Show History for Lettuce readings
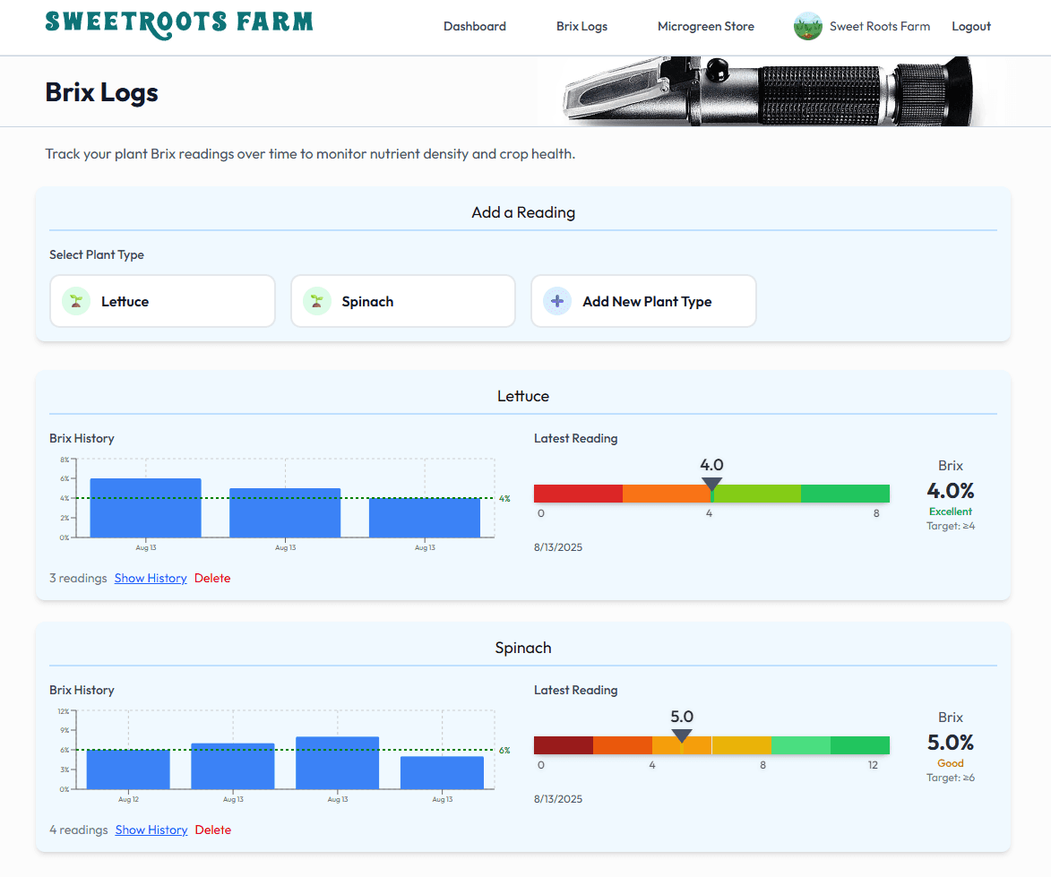 [x=151, y=578]
